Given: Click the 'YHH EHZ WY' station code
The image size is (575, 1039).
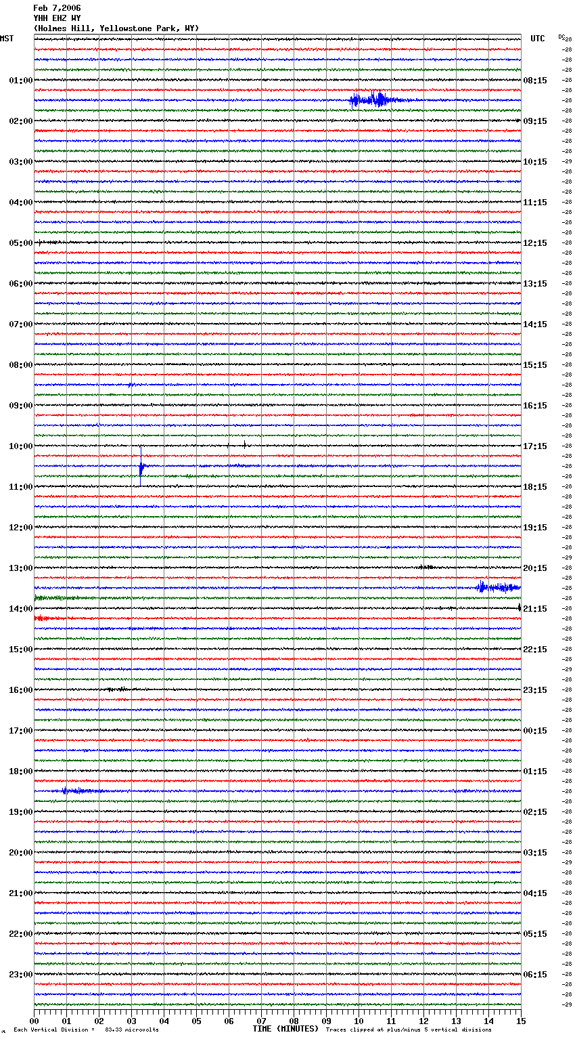Looking at the screenshot, I should 57,18.
